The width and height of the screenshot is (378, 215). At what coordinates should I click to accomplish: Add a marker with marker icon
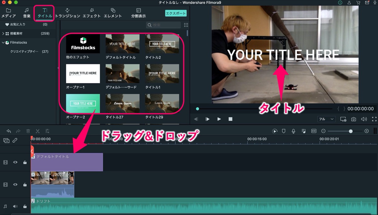click(x=283, y=131)
